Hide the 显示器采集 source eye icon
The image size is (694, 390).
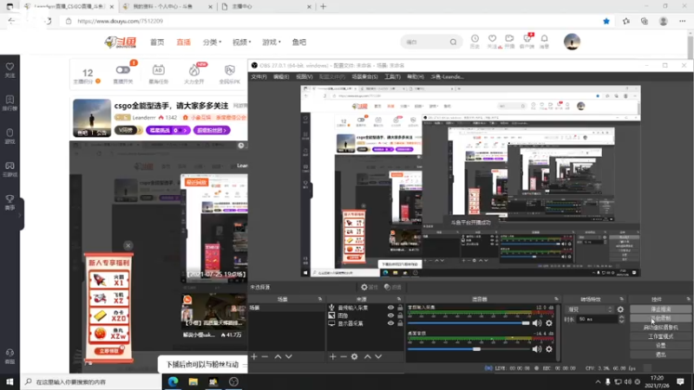pos(391,323)
